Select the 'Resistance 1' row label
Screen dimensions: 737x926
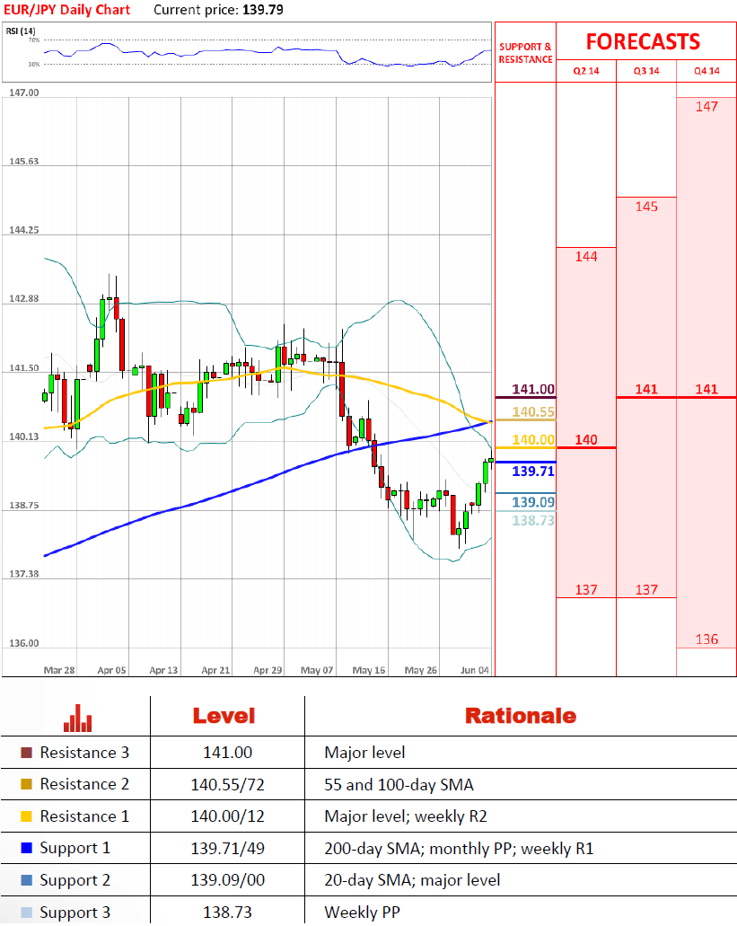[x=84, y=816]
